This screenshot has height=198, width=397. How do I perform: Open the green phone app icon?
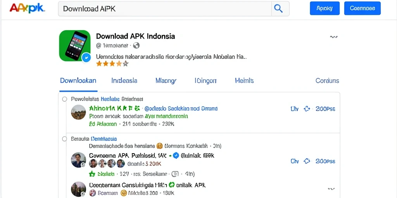pos(75,46)
